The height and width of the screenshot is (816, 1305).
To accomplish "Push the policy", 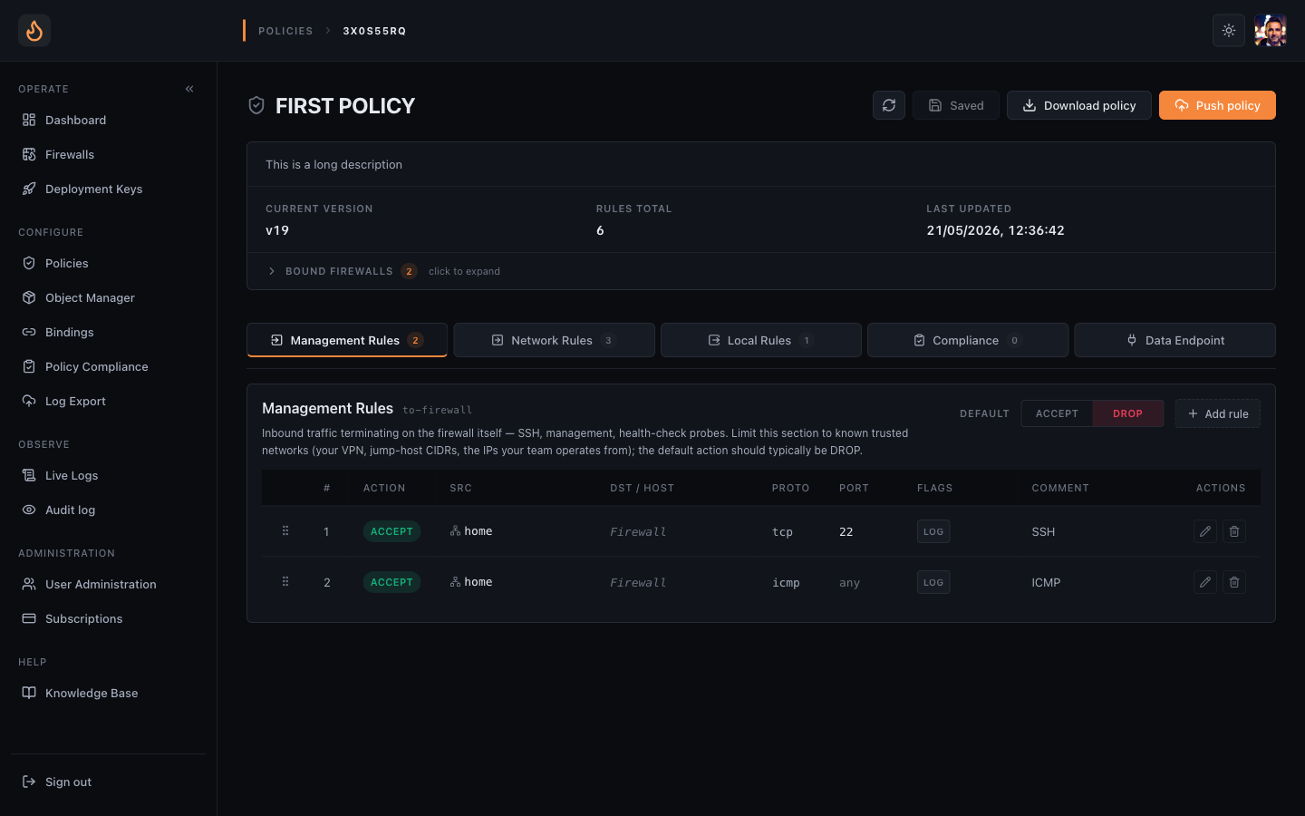I will point(1217,105).
